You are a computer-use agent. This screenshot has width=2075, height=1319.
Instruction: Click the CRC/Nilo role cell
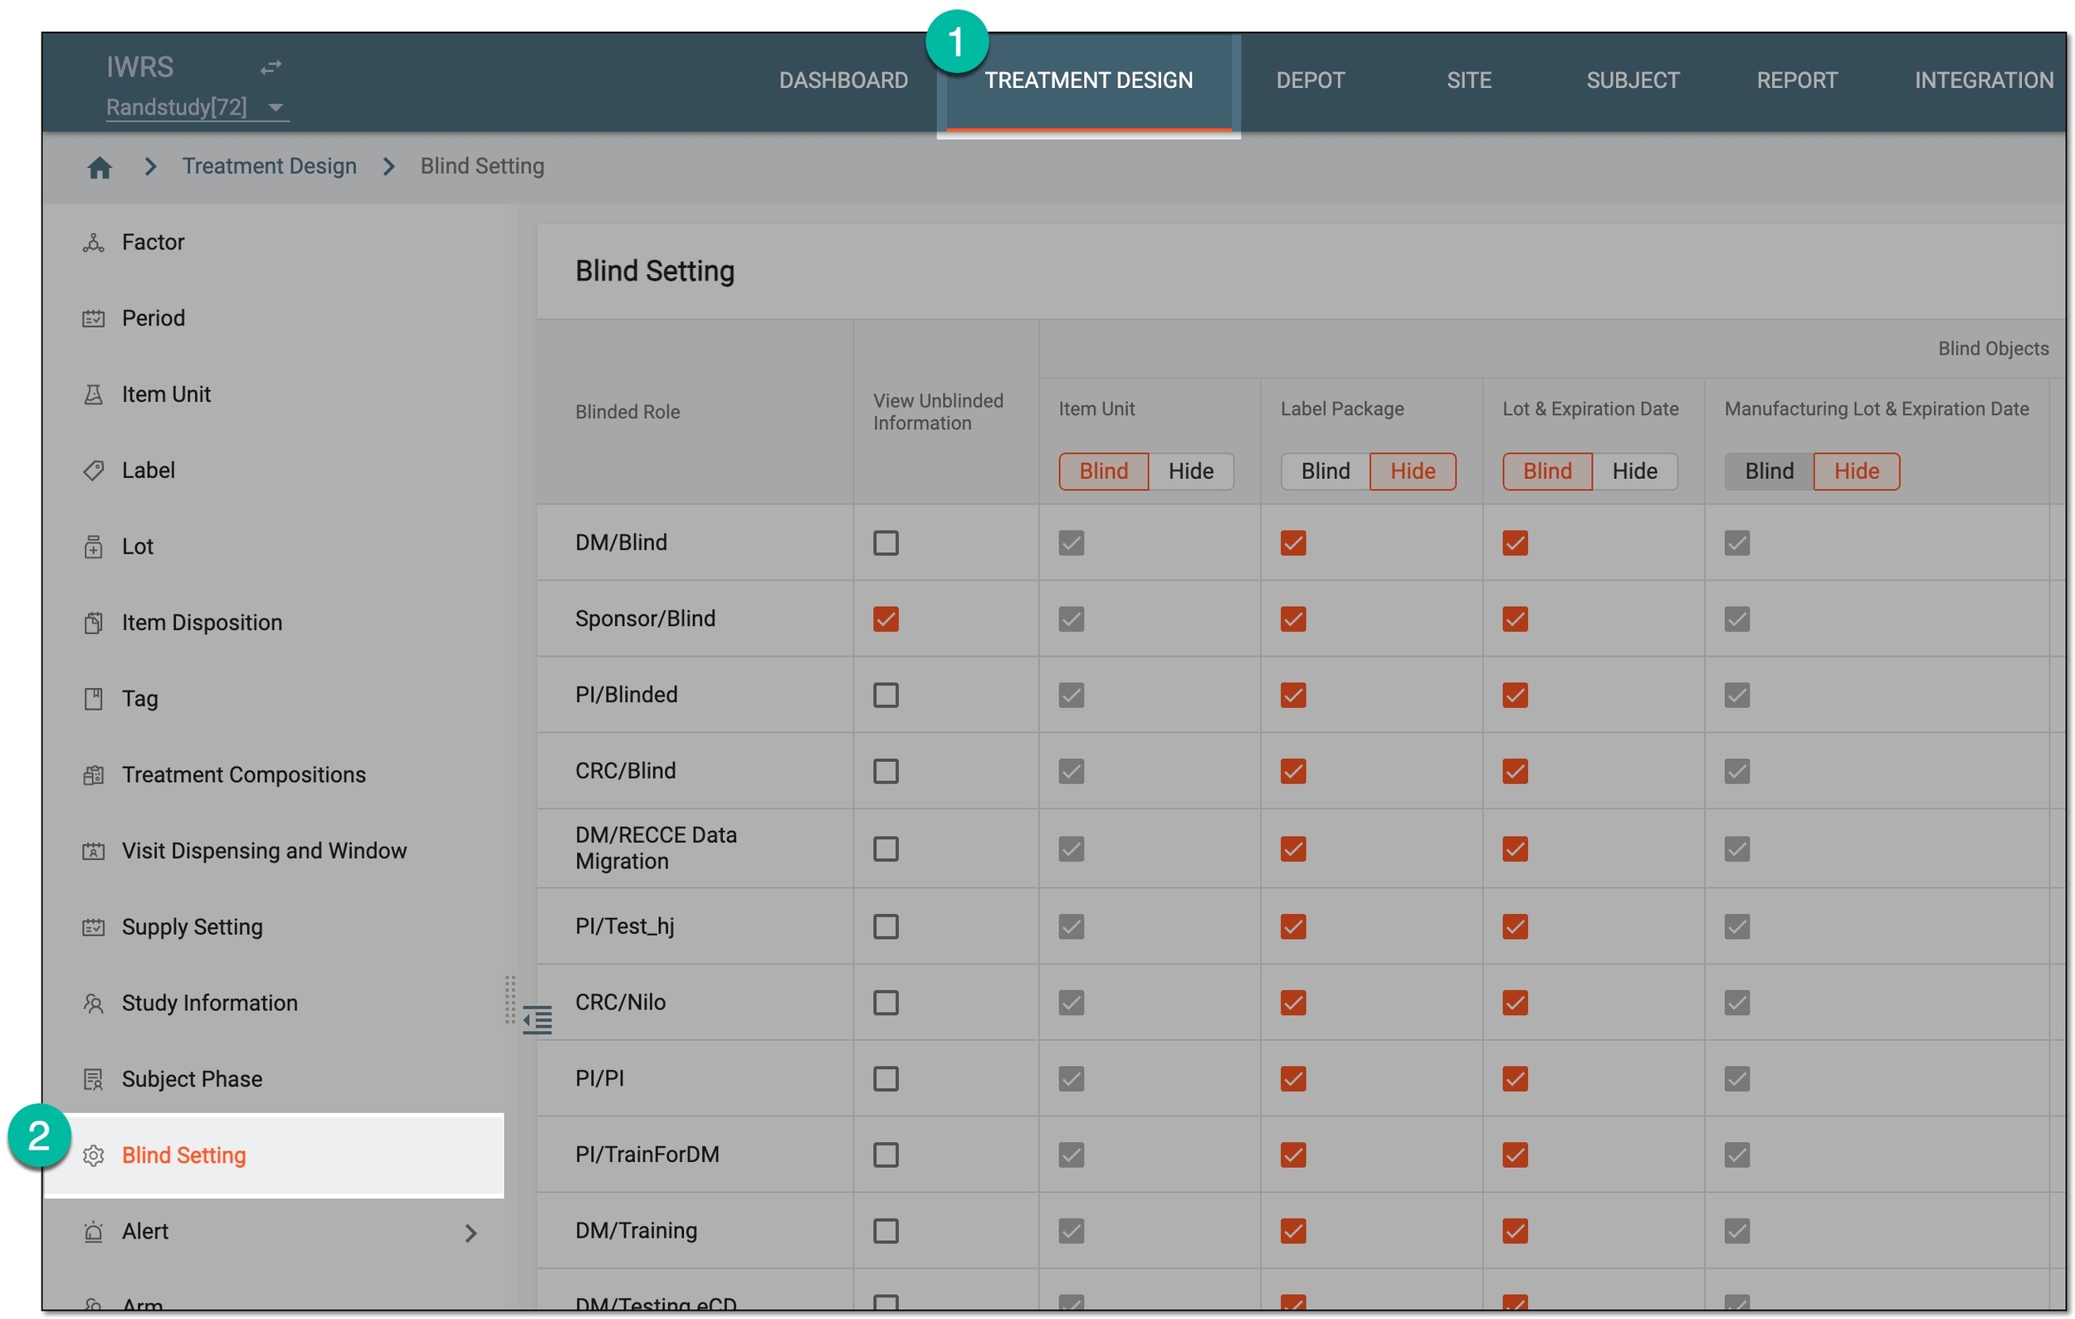(x=696, y=1003)
